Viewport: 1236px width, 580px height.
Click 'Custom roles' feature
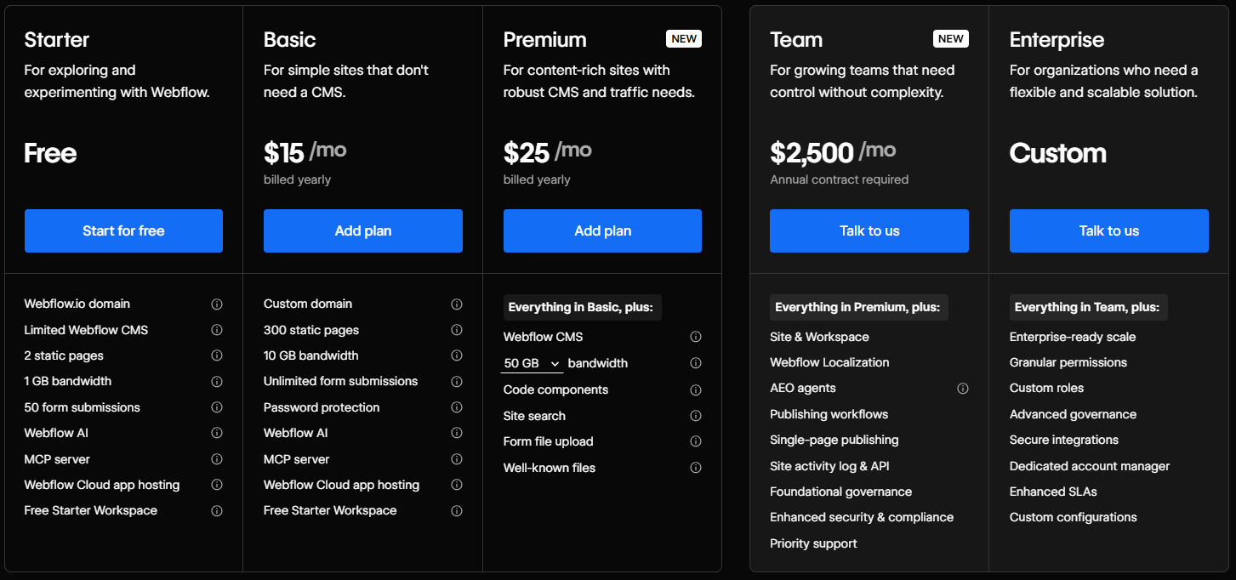[x=1047, y=388]
